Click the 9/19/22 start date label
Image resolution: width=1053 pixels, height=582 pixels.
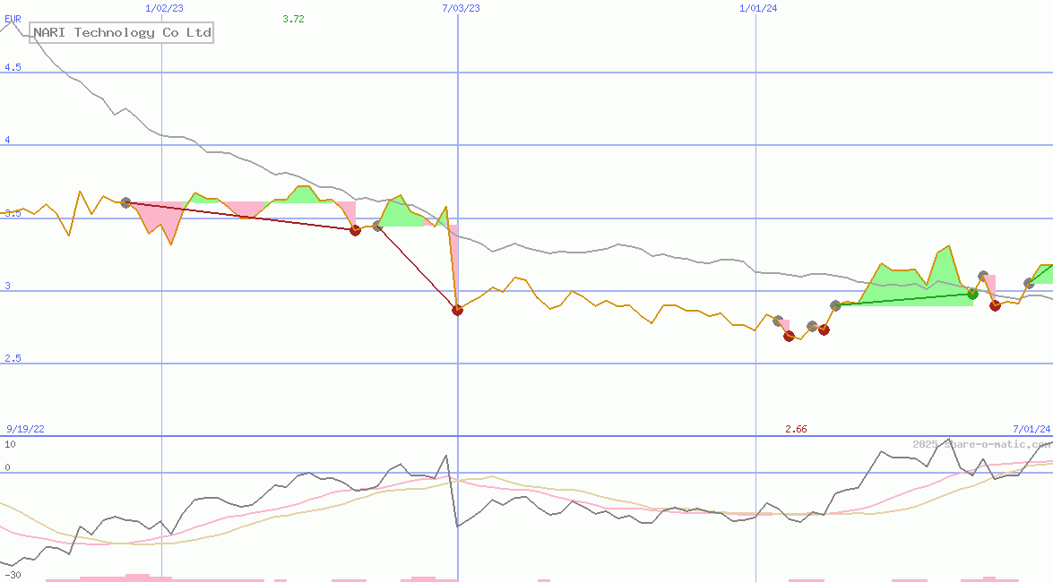point(25,429)
